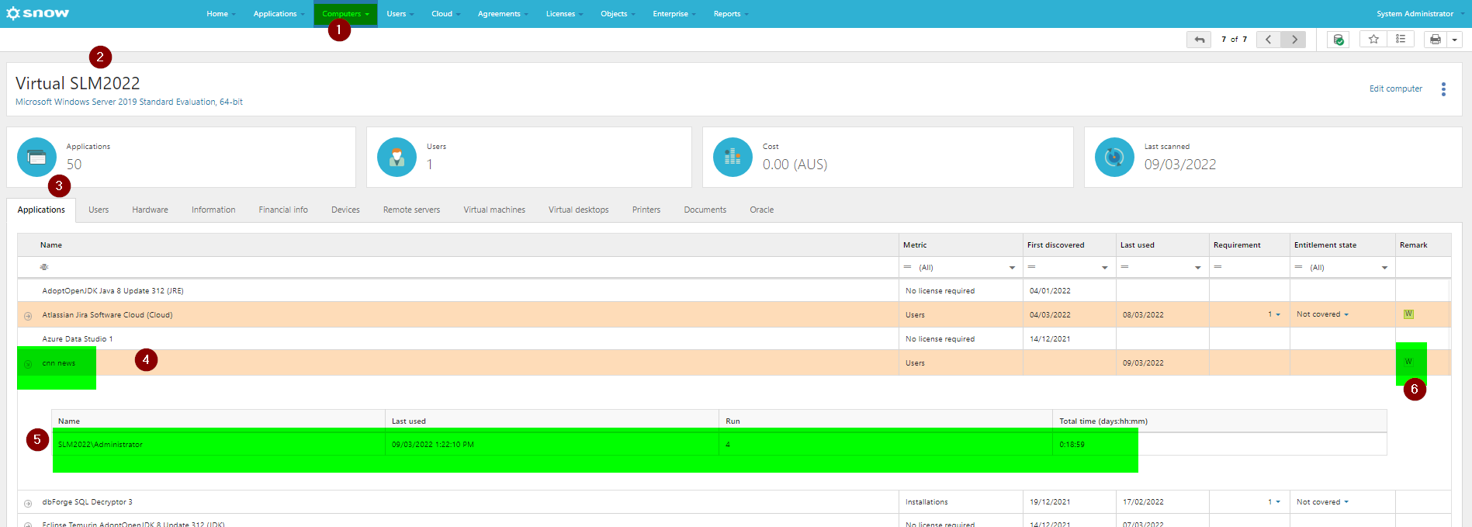Click the Edit computer link
Screen dimensions: 1472x527
[x=1395, y=89]
